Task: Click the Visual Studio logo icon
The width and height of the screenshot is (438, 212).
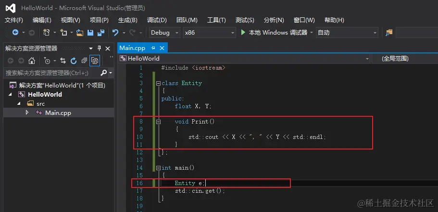Action: click(x=11, y=8)
